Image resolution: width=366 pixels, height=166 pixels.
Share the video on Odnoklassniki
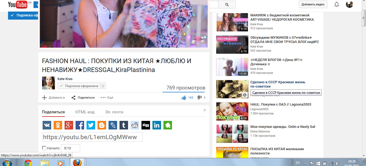pyautogui.click(x=58, y=125)
